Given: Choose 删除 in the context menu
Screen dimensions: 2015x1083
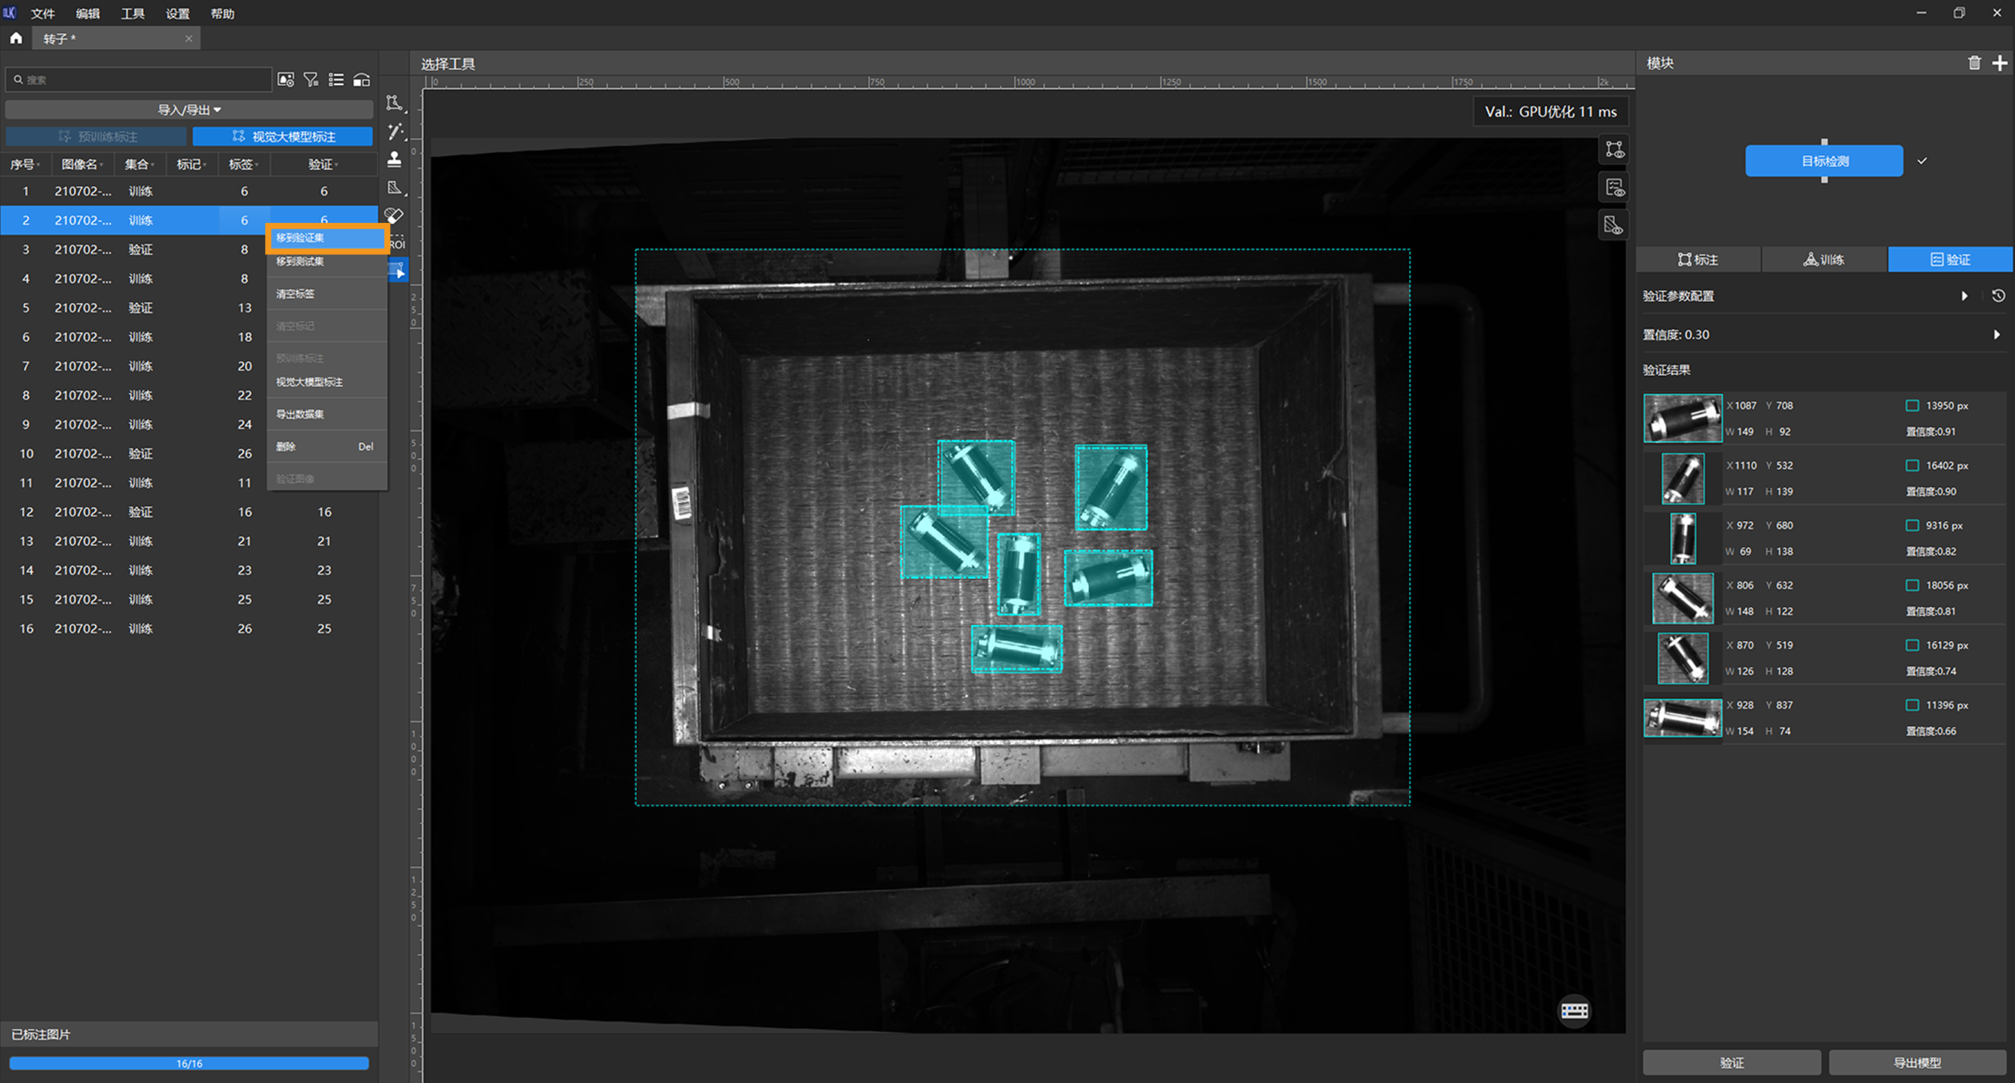Looking at the screenshot, I should 327,447.
